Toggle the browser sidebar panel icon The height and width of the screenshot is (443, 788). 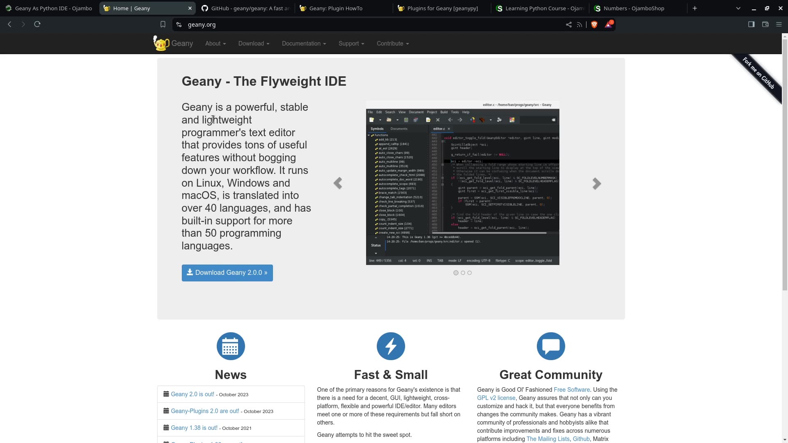click(751, 24)
